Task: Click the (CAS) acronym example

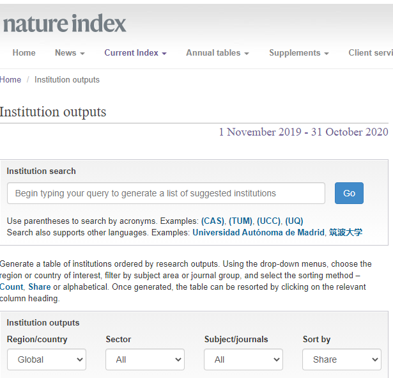Action: [x=213, y=221]
